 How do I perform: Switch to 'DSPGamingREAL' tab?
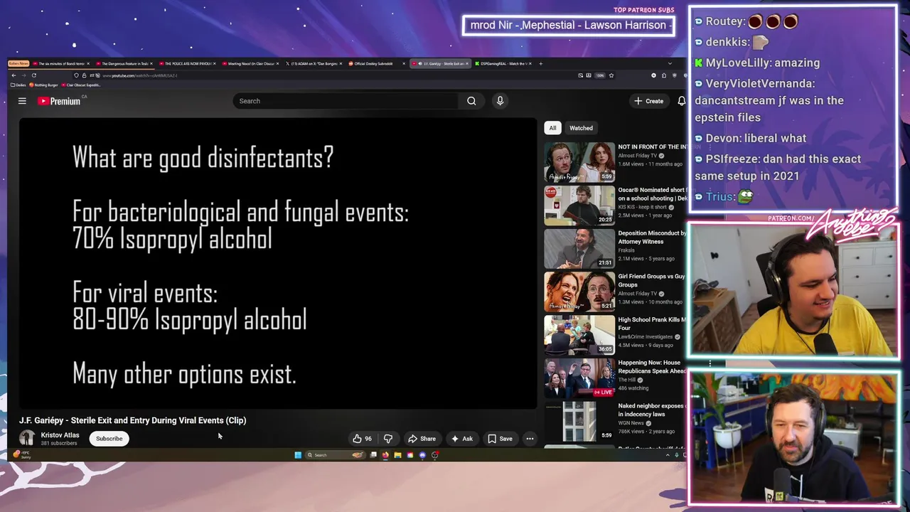tap(503, 64)
